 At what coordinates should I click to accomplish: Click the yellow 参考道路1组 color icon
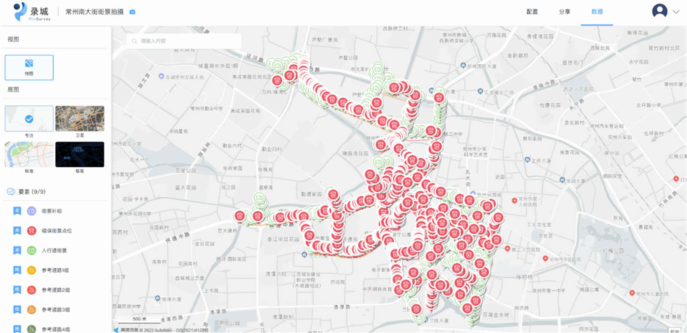pos(32,270)
